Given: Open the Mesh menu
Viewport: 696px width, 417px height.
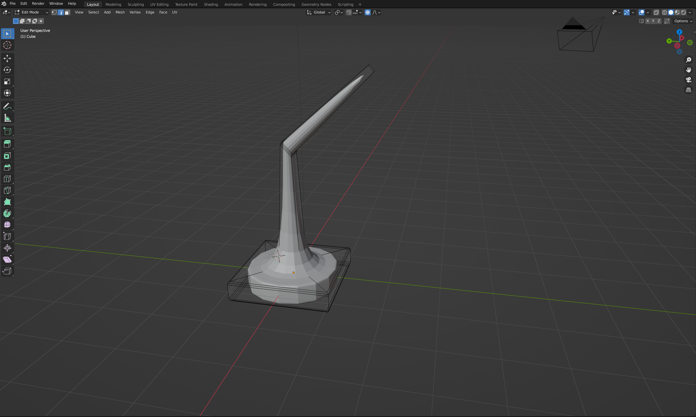Looking at the screenshot, I should point(120,12).
